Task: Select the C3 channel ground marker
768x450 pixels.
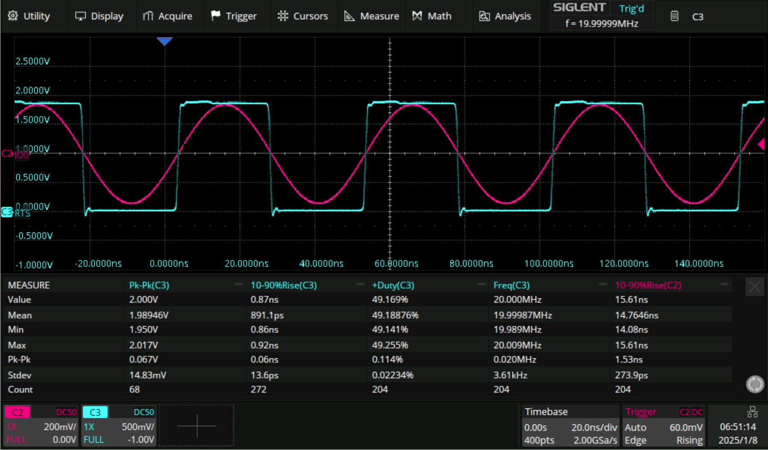Action: (x=7, y=212)
